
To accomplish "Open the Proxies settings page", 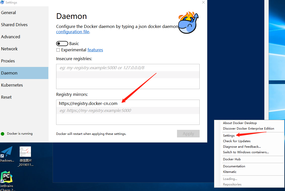I will tap(24, 61).
